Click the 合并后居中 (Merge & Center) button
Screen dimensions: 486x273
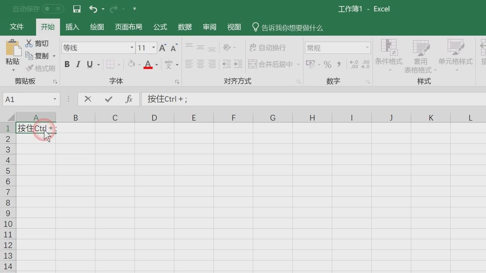pos(271,64)
